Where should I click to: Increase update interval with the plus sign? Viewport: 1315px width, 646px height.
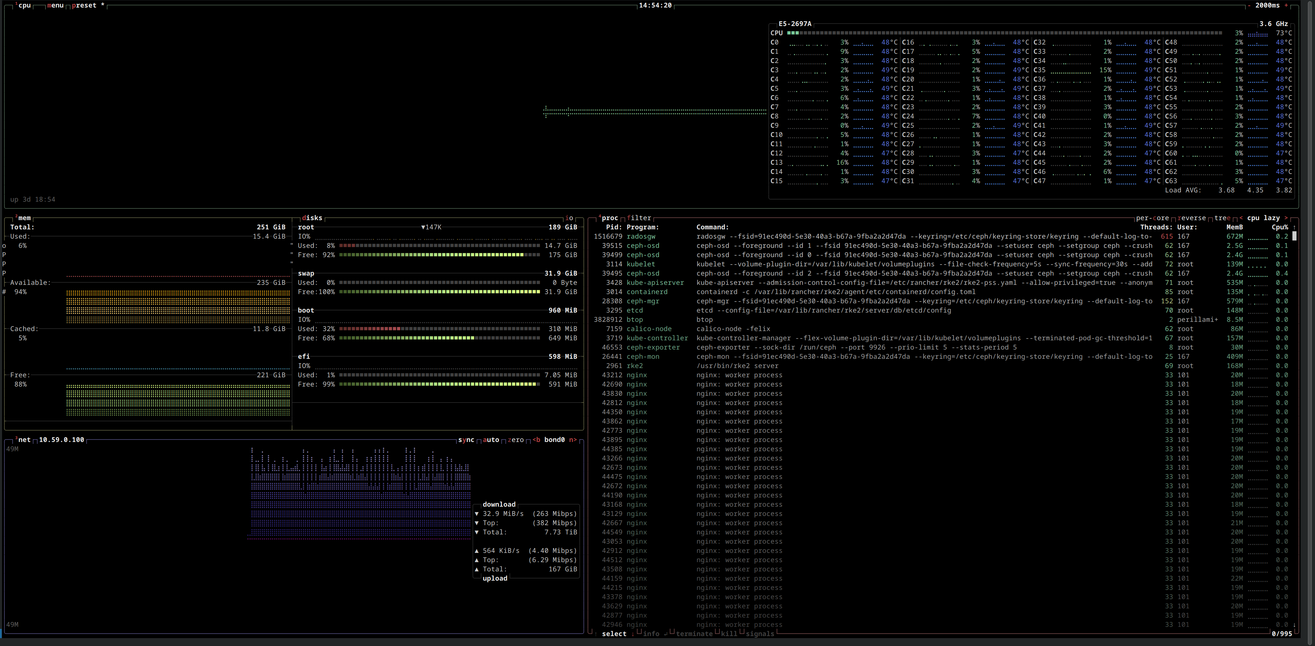(x=1286, y=5)
